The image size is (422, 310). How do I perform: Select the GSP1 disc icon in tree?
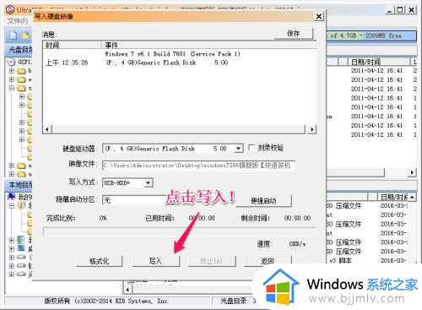(11, 62)
